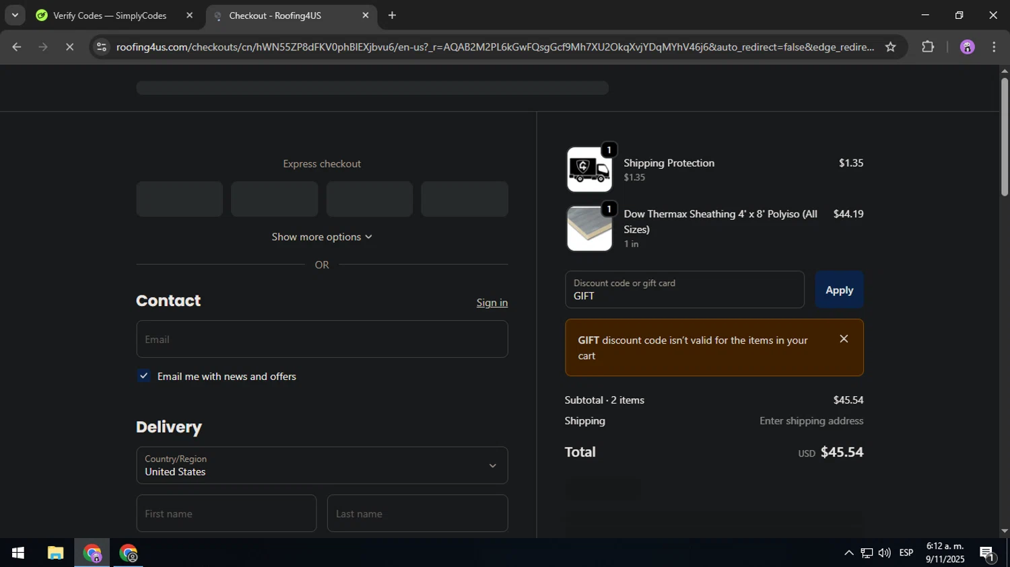Screen dimensions: 1010x567
Task: Bookmark this page with star icon
Action: 891,46
